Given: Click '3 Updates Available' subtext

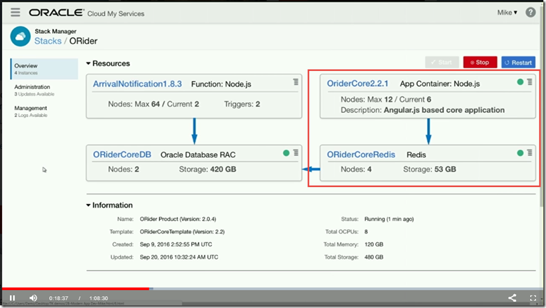Looking at the screenshot, I should pos(34,94).
